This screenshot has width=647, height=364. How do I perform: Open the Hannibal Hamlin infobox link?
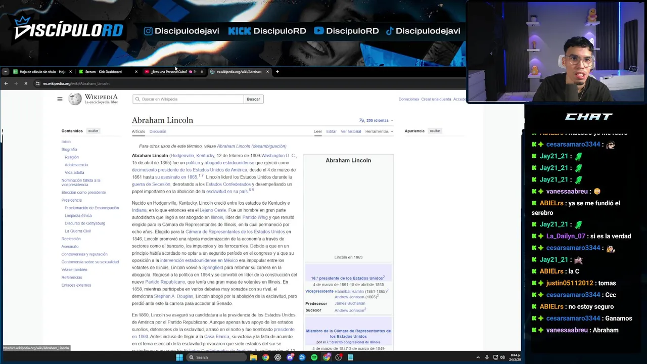click(349, 292)
